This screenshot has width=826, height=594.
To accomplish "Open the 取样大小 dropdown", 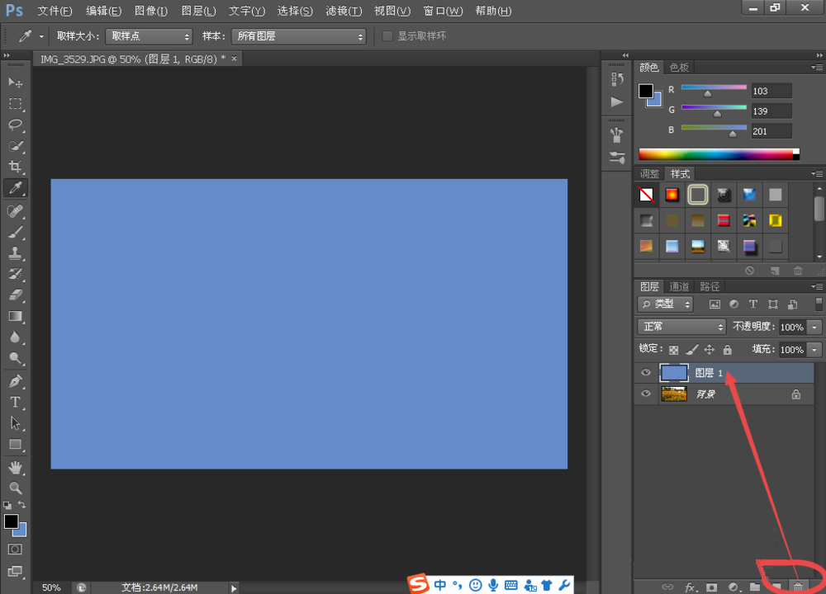I will click(x=149, y=36).
